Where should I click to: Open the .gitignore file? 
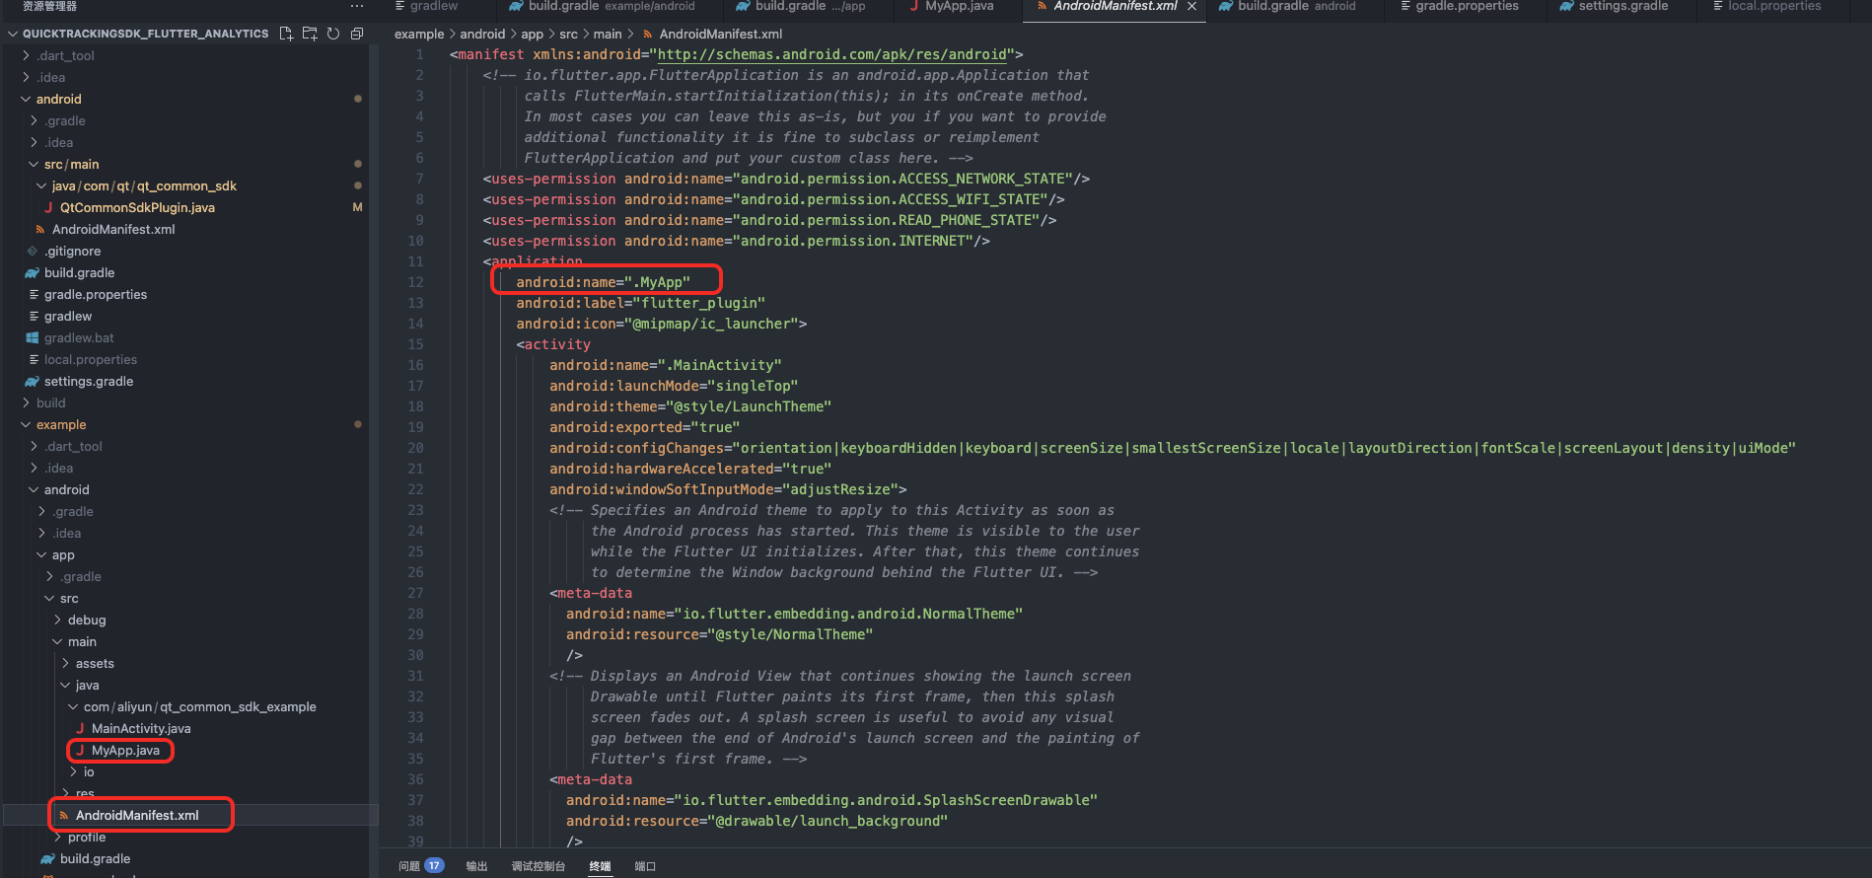point(72,251)
